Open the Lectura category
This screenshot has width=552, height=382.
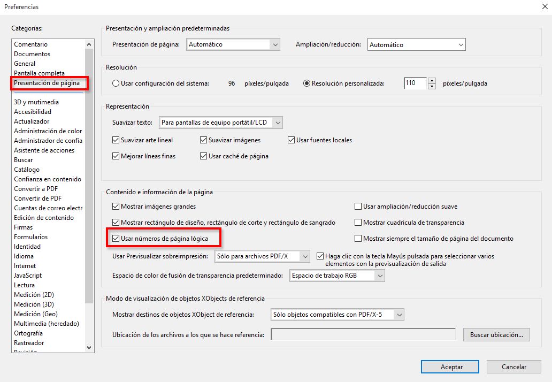tap(24, 285)
